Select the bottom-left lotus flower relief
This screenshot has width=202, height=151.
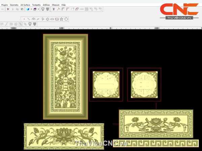coord(64,136)
